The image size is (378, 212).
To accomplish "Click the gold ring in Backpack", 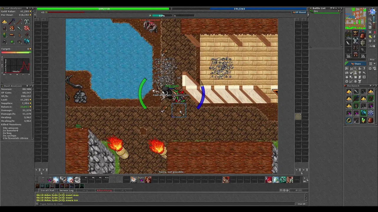I will click(349, 120).
